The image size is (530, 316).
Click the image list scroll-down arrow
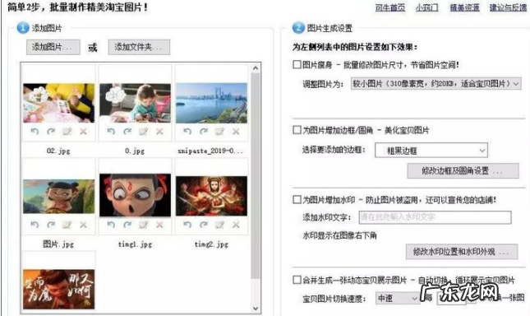click(x=256, y=309)
